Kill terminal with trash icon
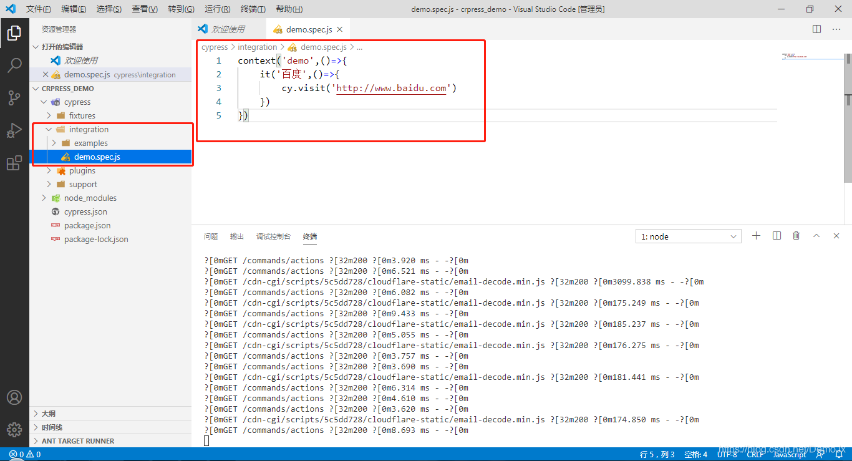Viewport: 852px width, 461px height. tap(796, 236)
